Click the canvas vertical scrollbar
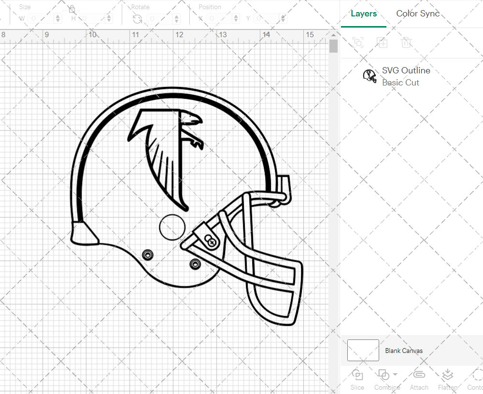Viewport: 483px width, 394px height. pyautogui.click(x=333, y=46)
